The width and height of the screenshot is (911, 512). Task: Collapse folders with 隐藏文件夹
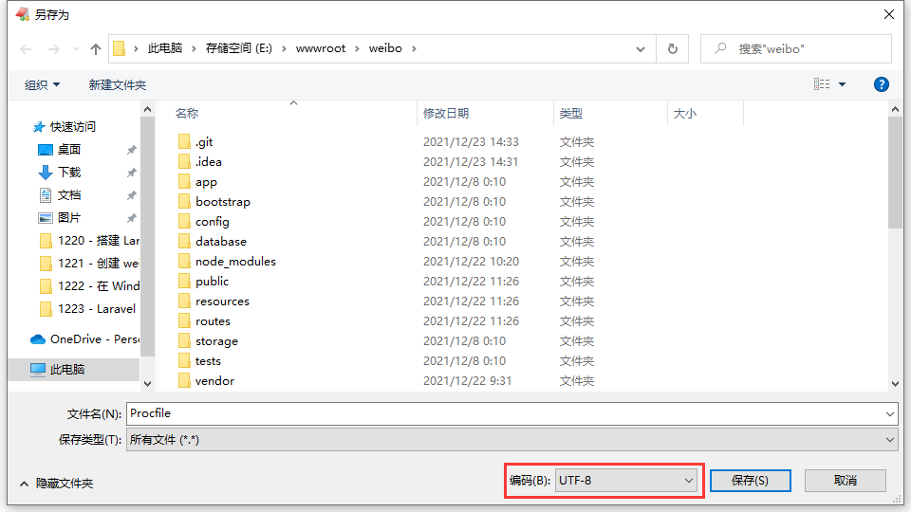click(56, 483)
